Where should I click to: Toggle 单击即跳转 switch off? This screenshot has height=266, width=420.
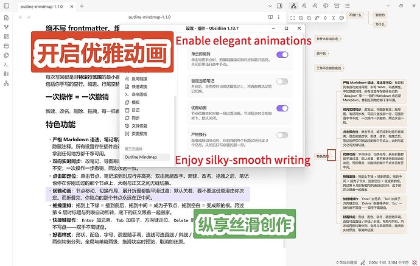pyautogui.click(x=282, y=55)
